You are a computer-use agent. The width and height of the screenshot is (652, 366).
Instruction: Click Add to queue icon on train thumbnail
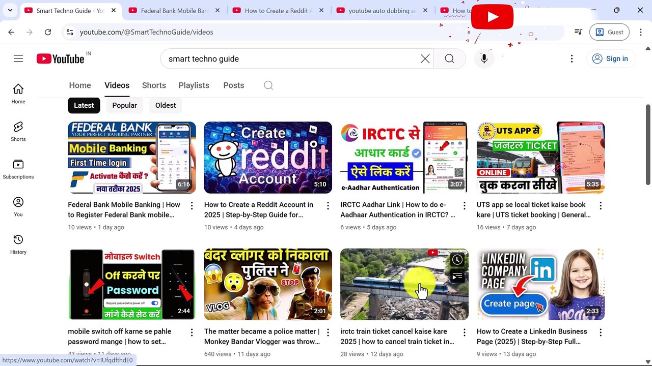[457, 276]
